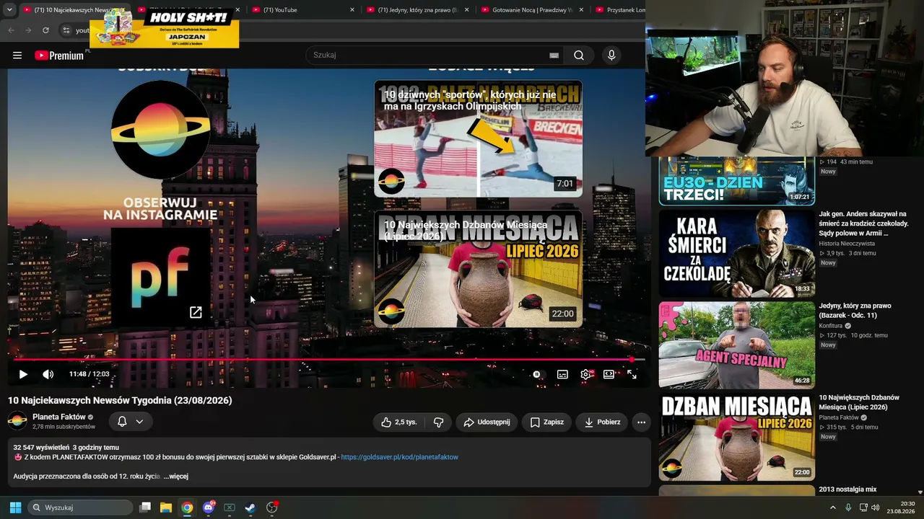This screenshot has height=519, width=924.
Task: Open EU30 Dzień Trzeci video thumbnail
Action: click(x=736, y=181)
